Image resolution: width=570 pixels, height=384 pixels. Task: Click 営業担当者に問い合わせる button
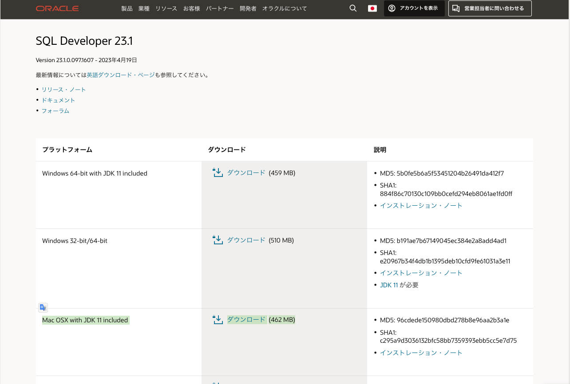coord(490,8)
